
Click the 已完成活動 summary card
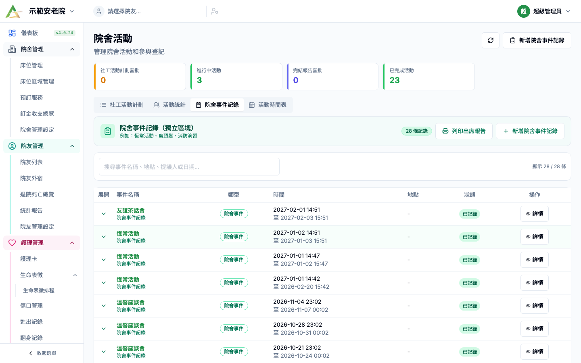(429, 77)
